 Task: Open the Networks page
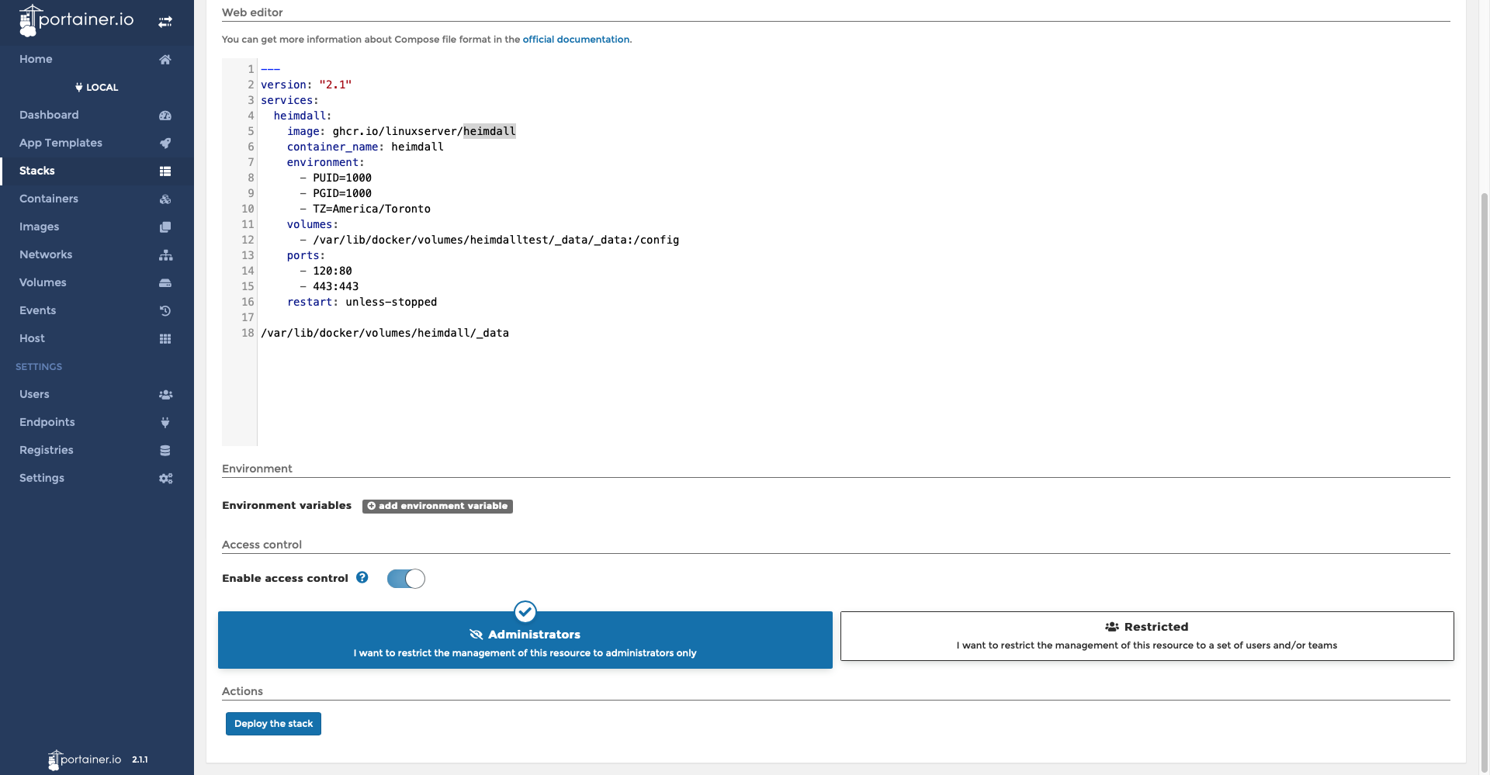[97, 254]
